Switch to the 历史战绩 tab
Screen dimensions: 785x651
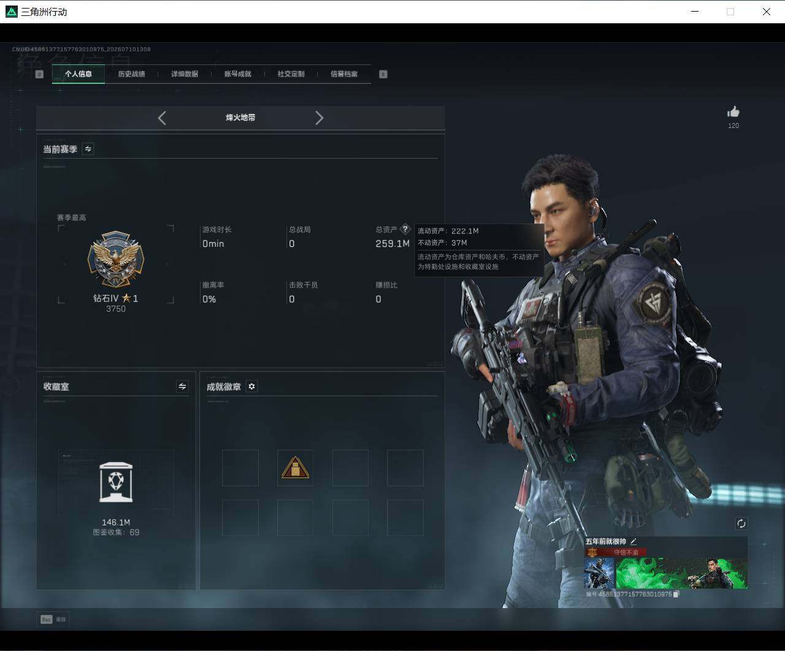tap(131, 74)
